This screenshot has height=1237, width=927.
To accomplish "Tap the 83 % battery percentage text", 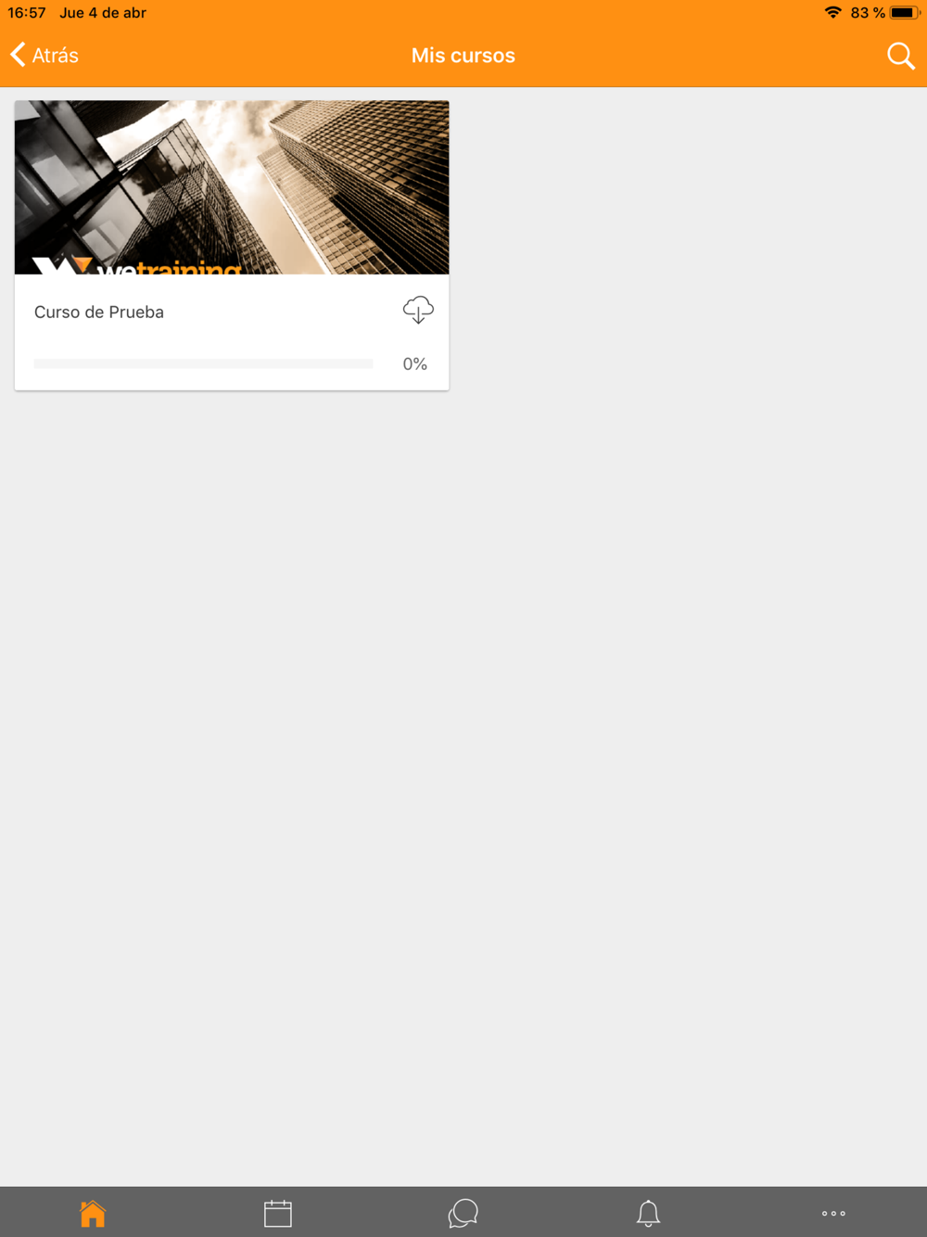I will [868, 13].
